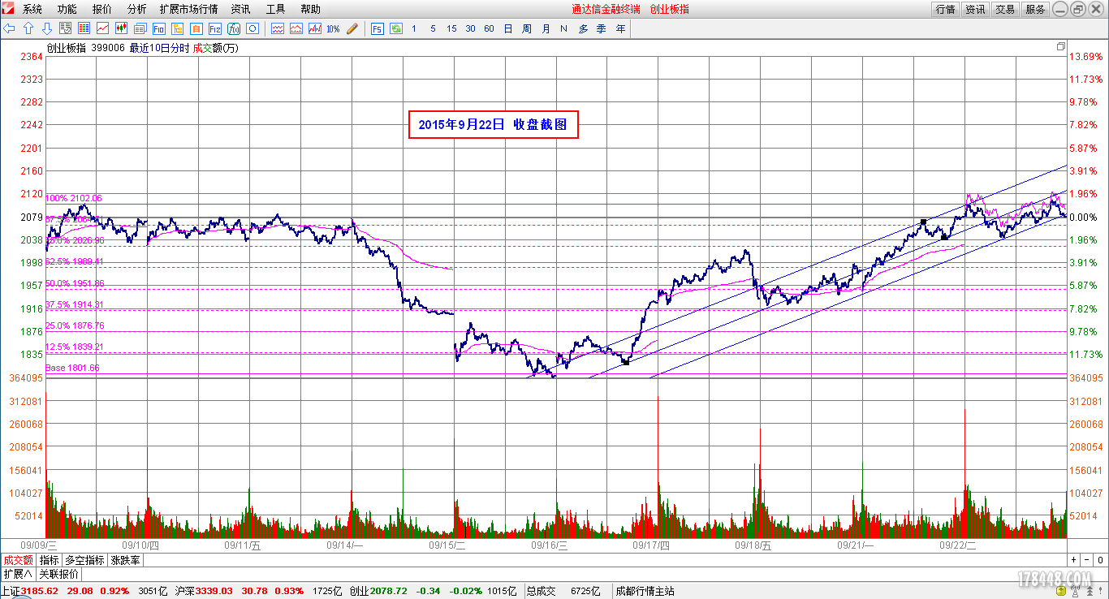Click the Fi2 toolbar icon
The width and height of the screenshot is (1109, 599).
(214, 28)
